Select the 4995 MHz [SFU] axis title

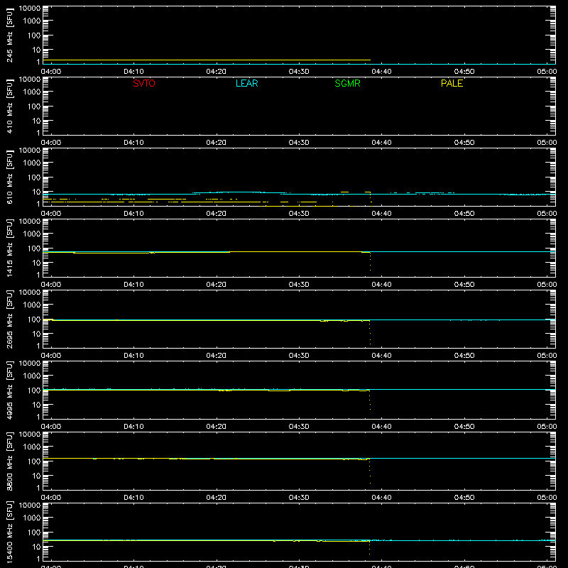pos(9,390)
